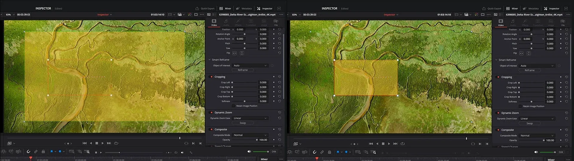Click vertical Flip icon in left Inspector
574x161 pixels.
coord(242,53)
